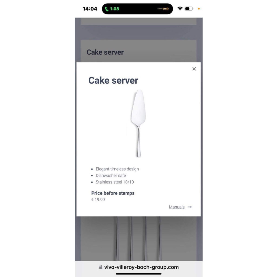
Task: Tap the 14:04 clock in status bar
Action: pyautogui.click(x=90, y=9)
